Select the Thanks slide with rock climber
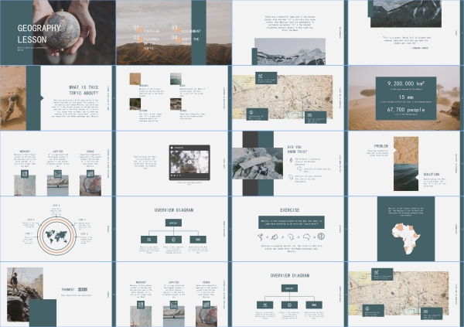The image size is (464, 327). coord(57,294)
